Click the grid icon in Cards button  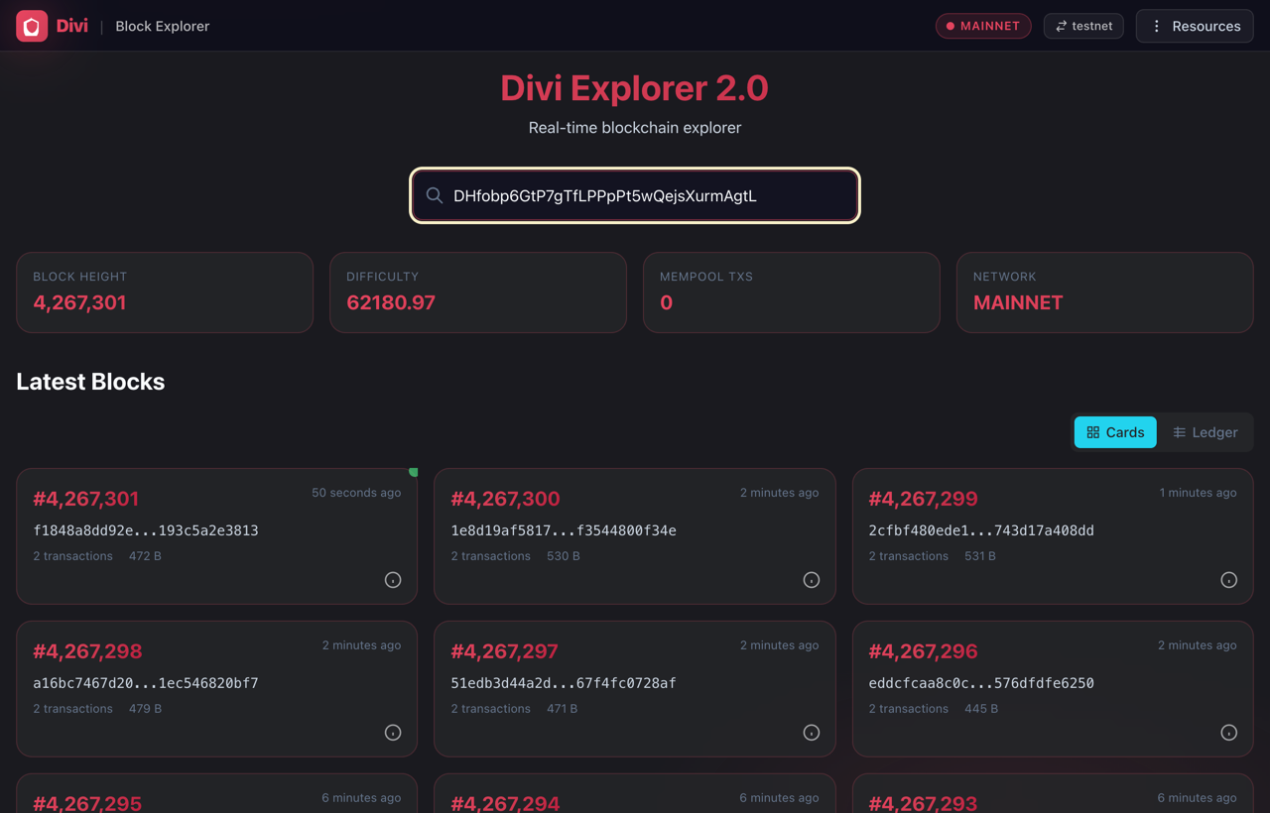coord(1093,432)
